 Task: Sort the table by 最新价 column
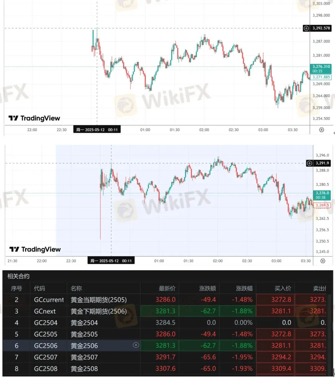[x=167, y=289]
